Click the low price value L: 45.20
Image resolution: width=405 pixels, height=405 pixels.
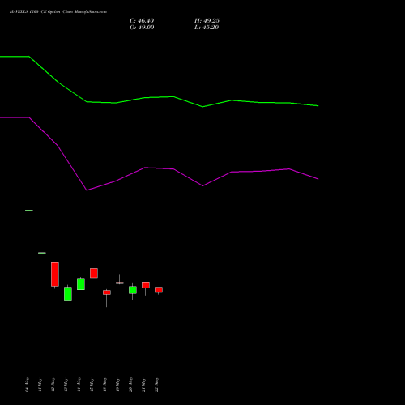(207, 28)
